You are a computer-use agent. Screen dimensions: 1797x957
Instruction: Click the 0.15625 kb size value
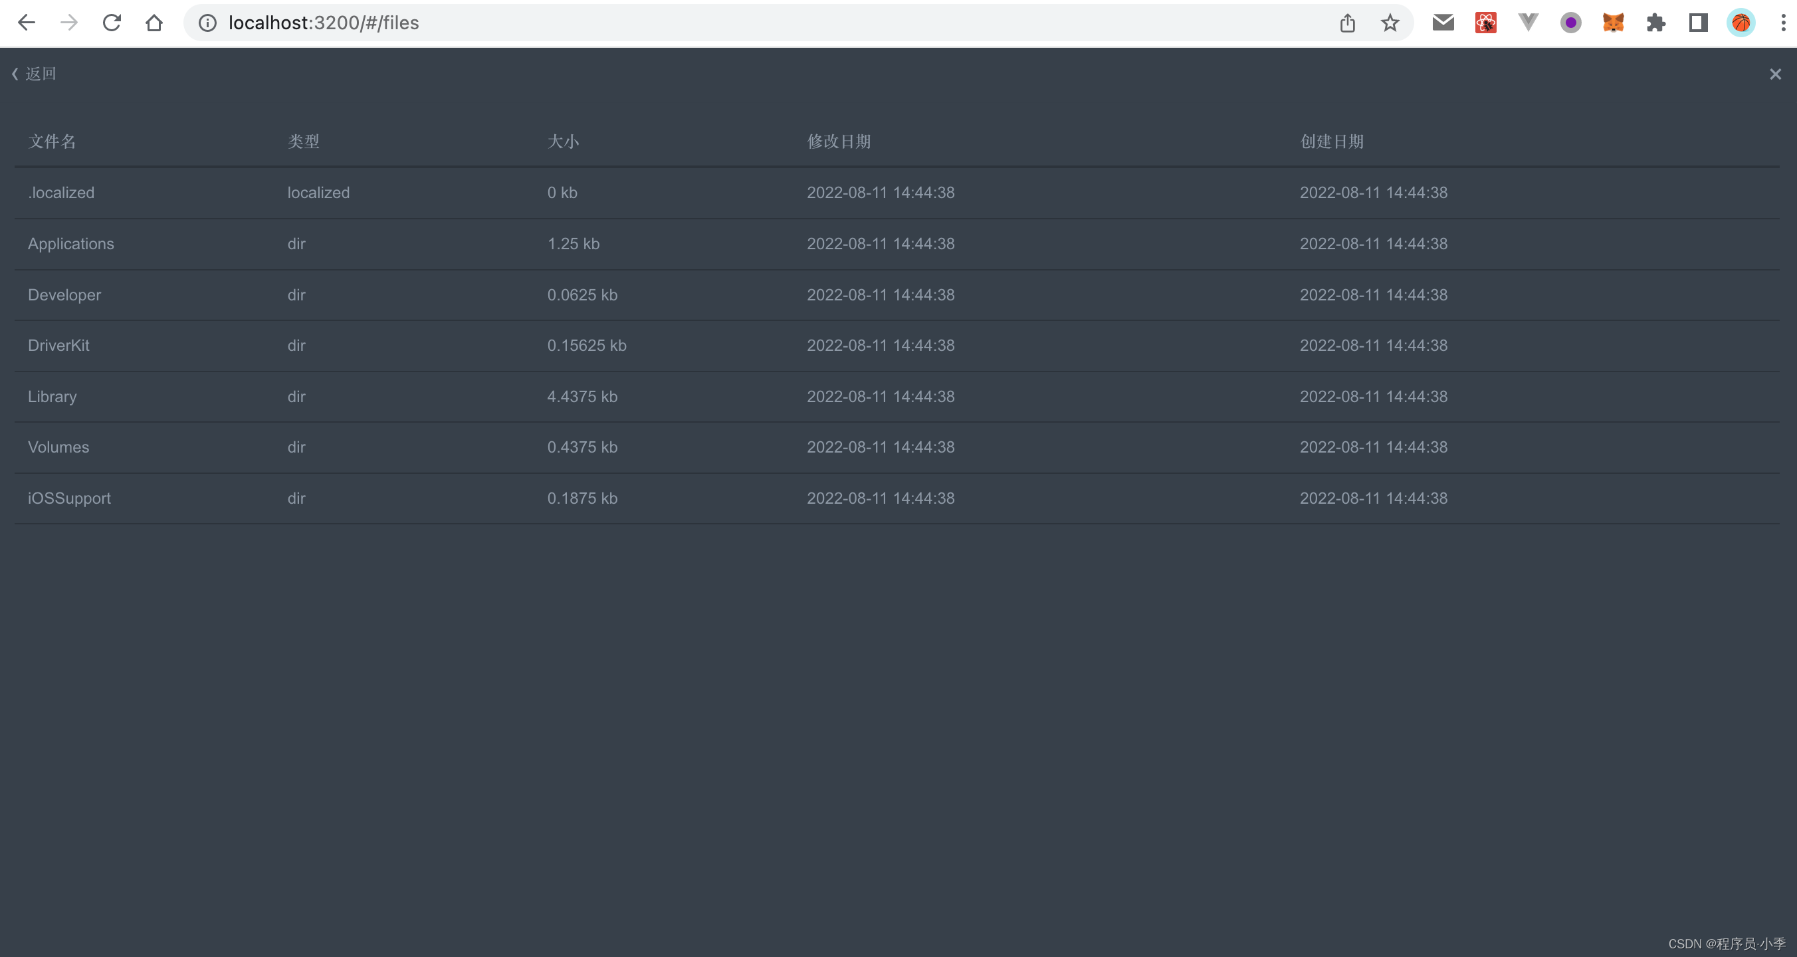point(587,346)
